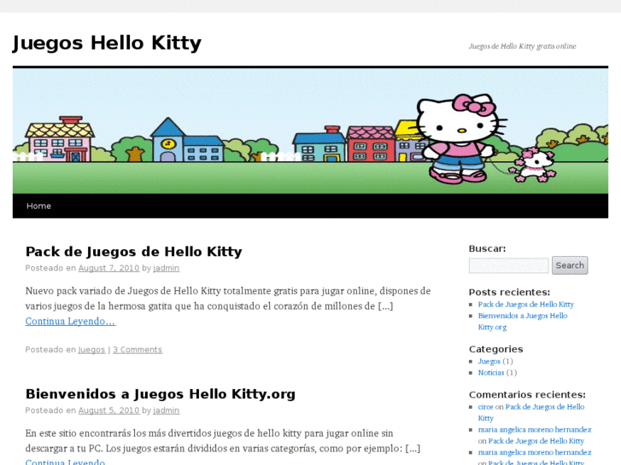
Task: Click the 'Buscar:' label
Action: coord(487,248)
